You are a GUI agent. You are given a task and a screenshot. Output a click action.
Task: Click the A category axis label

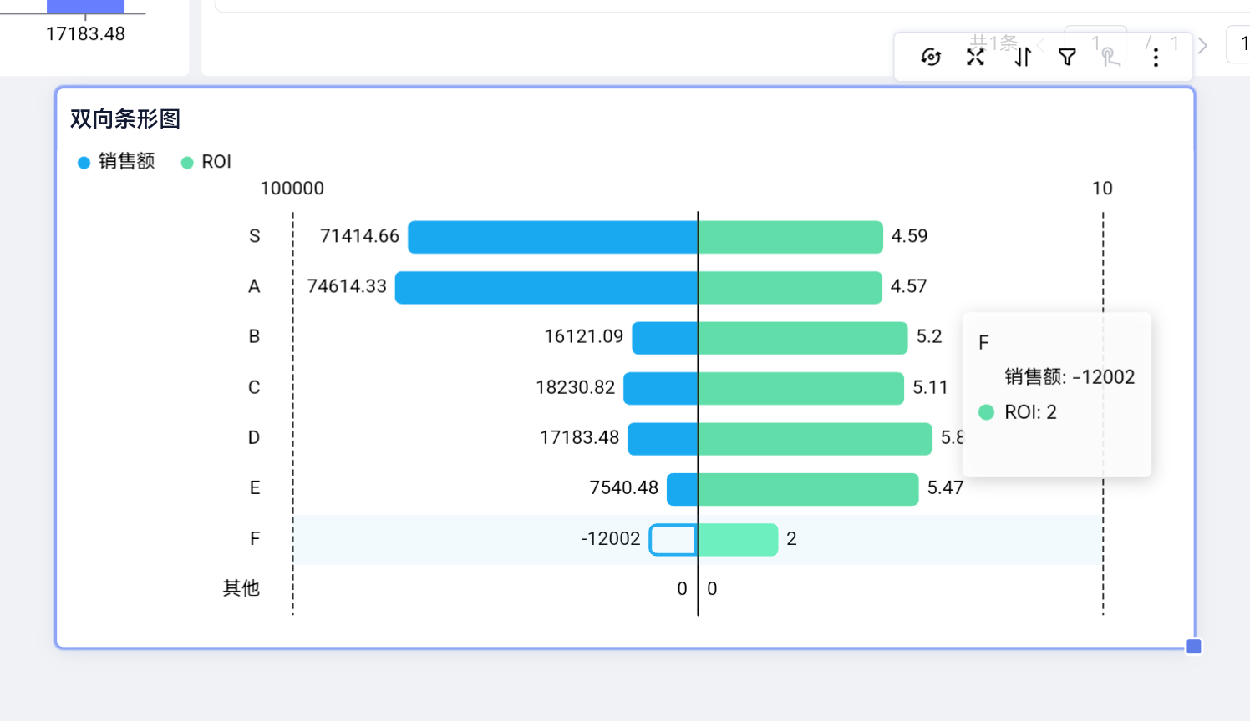pyautogui.click(x=255, y=286)
